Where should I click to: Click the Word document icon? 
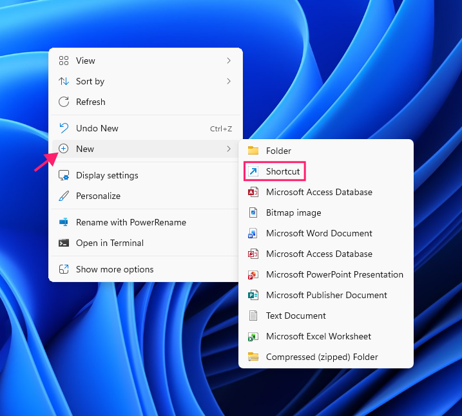[x=253, y=233]
